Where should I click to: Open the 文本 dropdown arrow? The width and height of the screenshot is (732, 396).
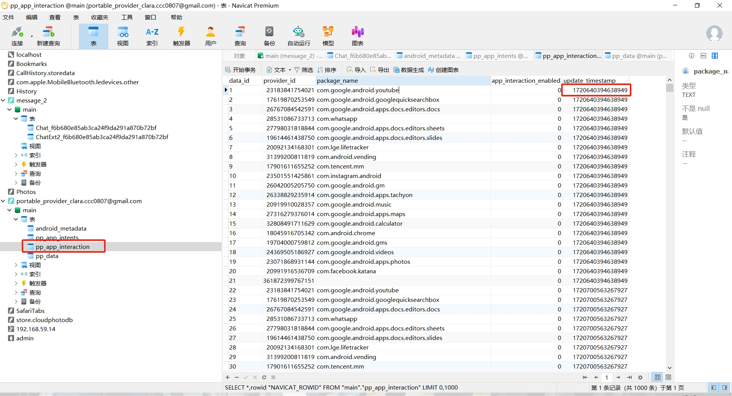pos(290,70)
